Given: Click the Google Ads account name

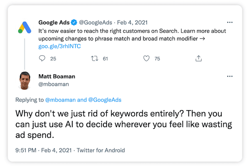Looking at the screenshot, I should (x=54, y=22).
